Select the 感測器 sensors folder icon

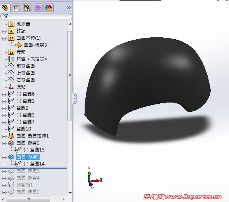(x=11, y=24)
